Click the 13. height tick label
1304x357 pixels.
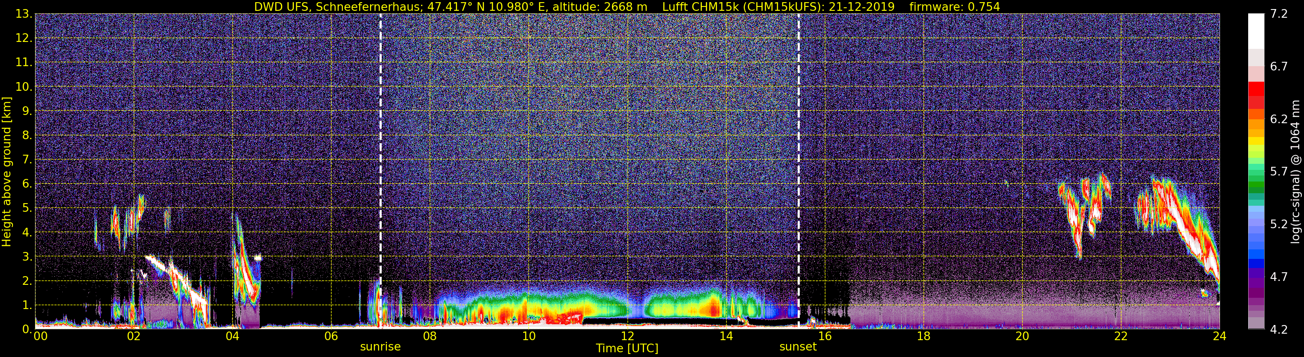click(x=24, y=14)
